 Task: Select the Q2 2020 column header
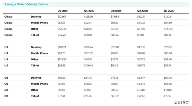click(x=142, y=11)
